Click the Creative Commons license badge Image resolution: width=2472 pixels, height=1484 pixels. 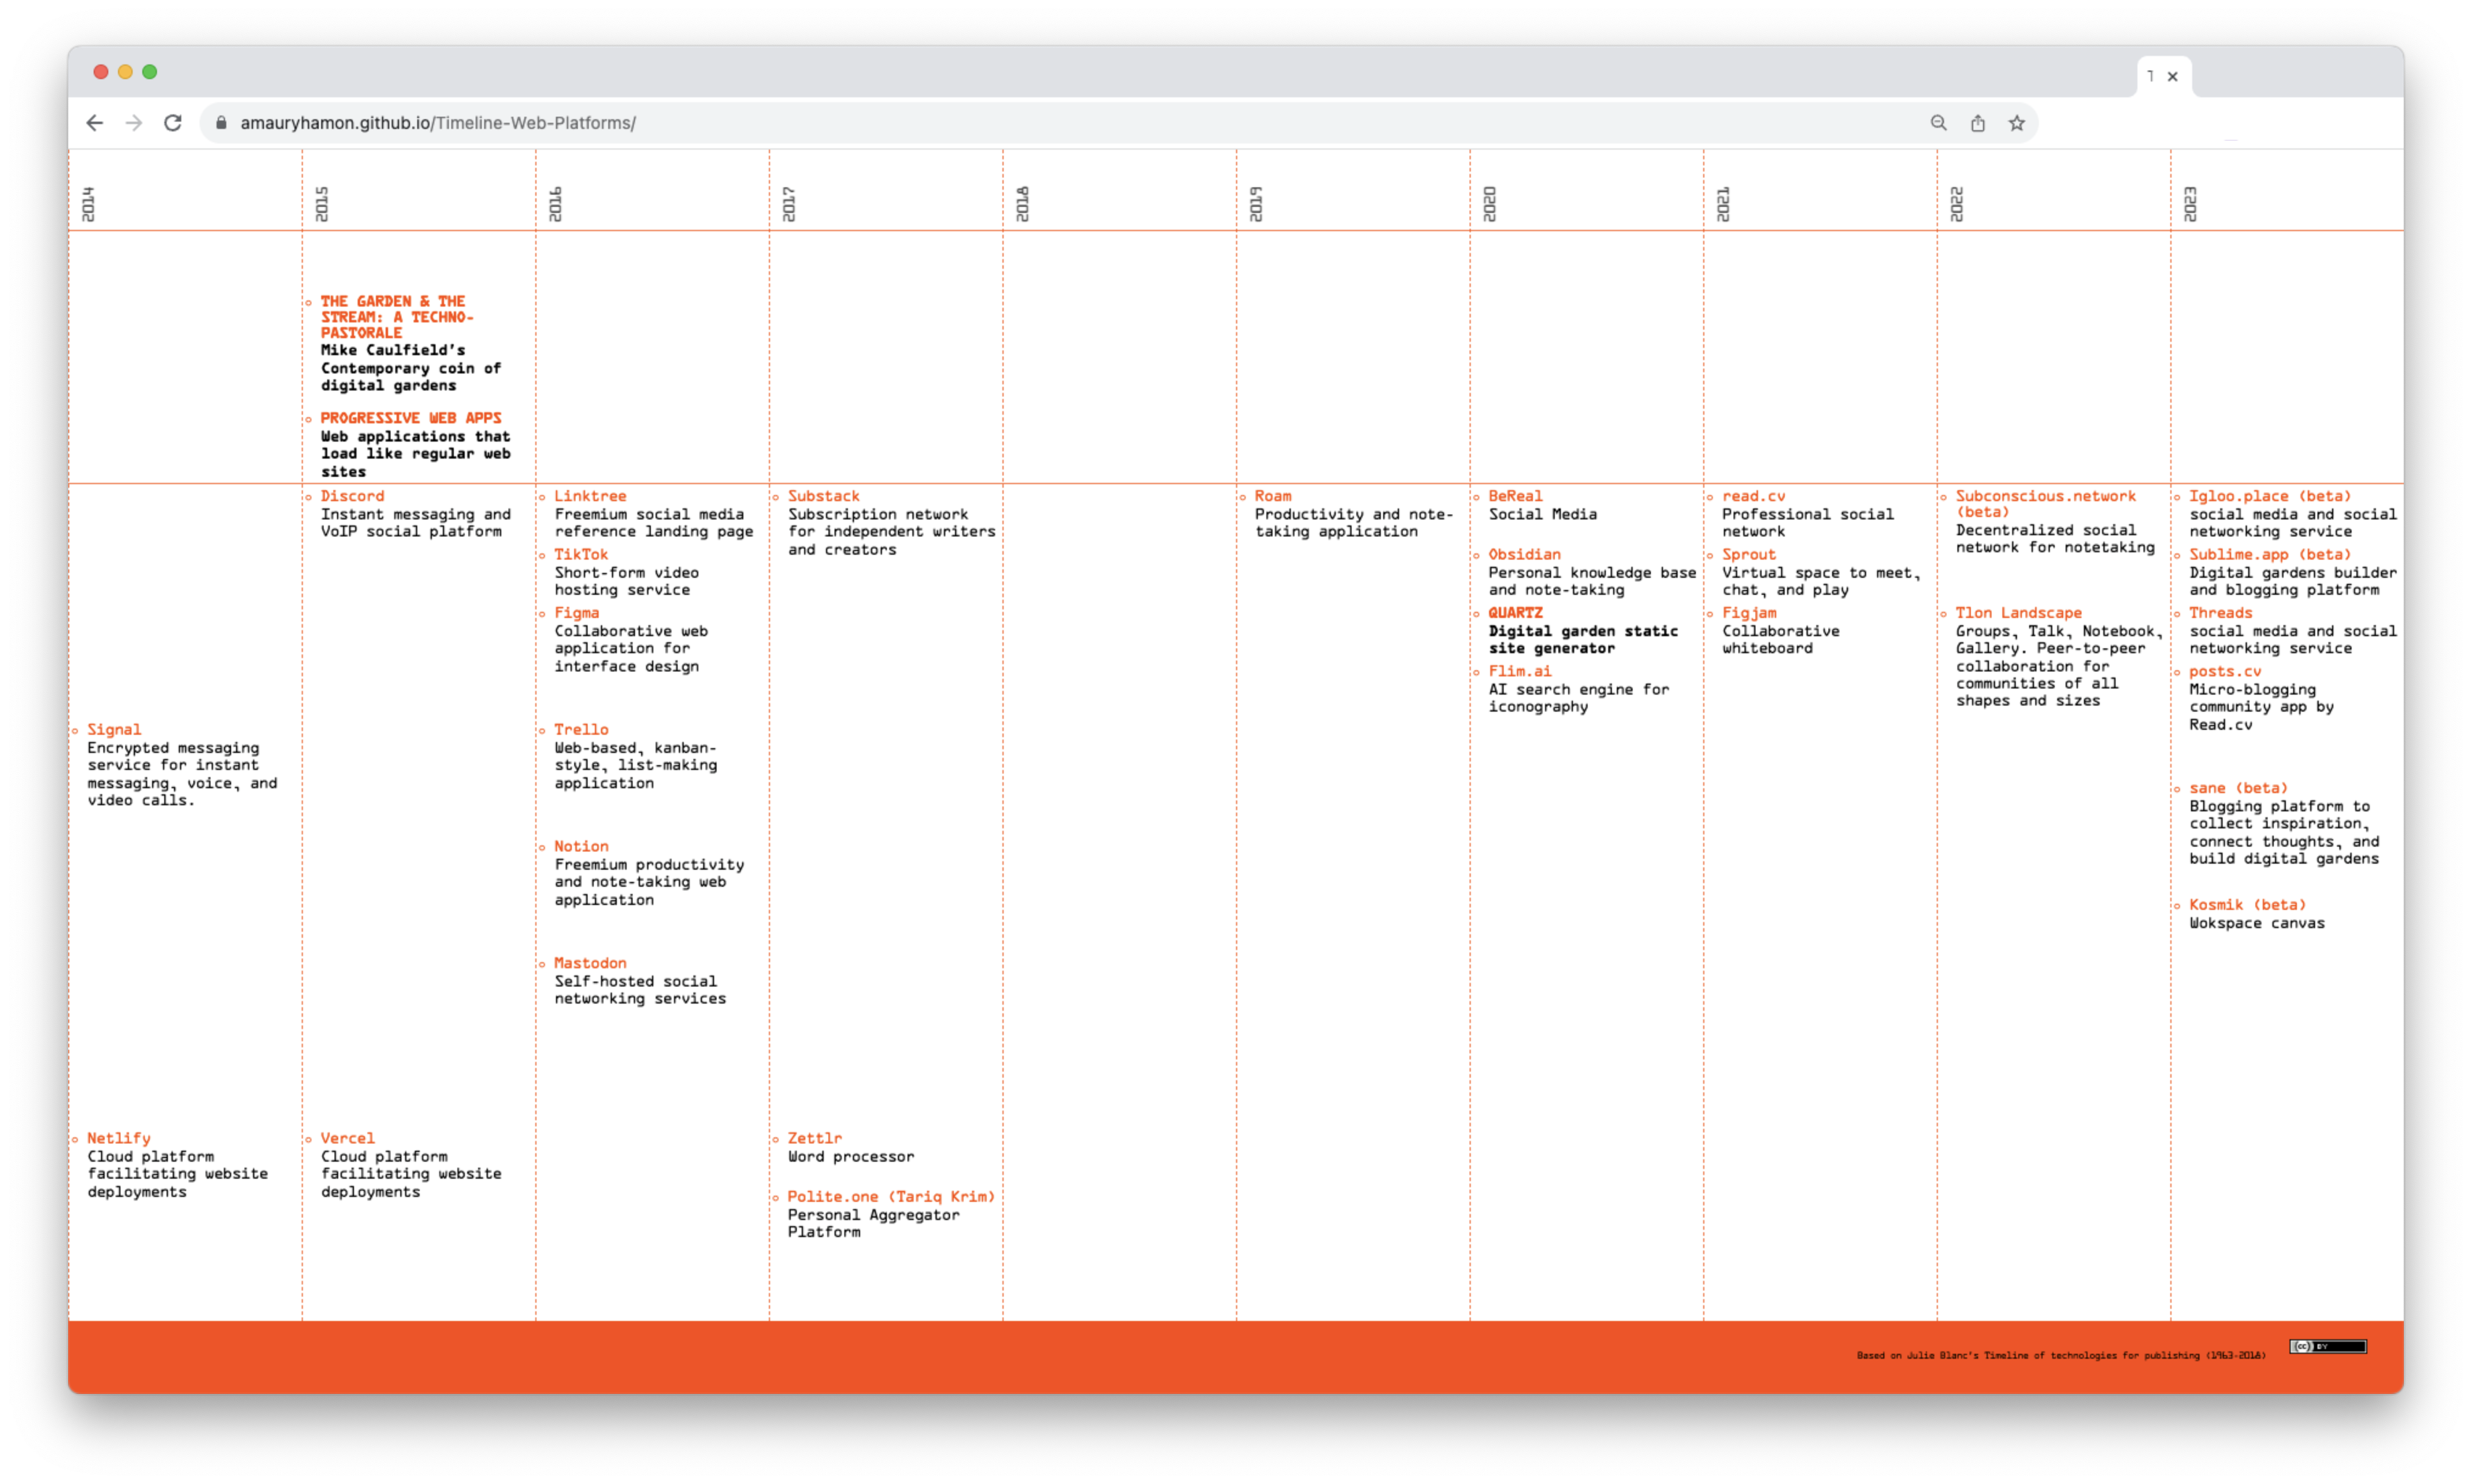coord(2327,1346)
